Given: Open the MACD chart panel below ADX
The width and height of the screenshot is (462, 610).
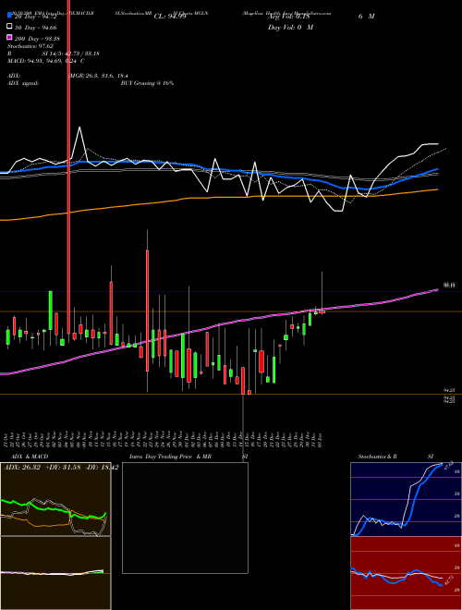Looking at the screenshot, I should tap(55, 573).
